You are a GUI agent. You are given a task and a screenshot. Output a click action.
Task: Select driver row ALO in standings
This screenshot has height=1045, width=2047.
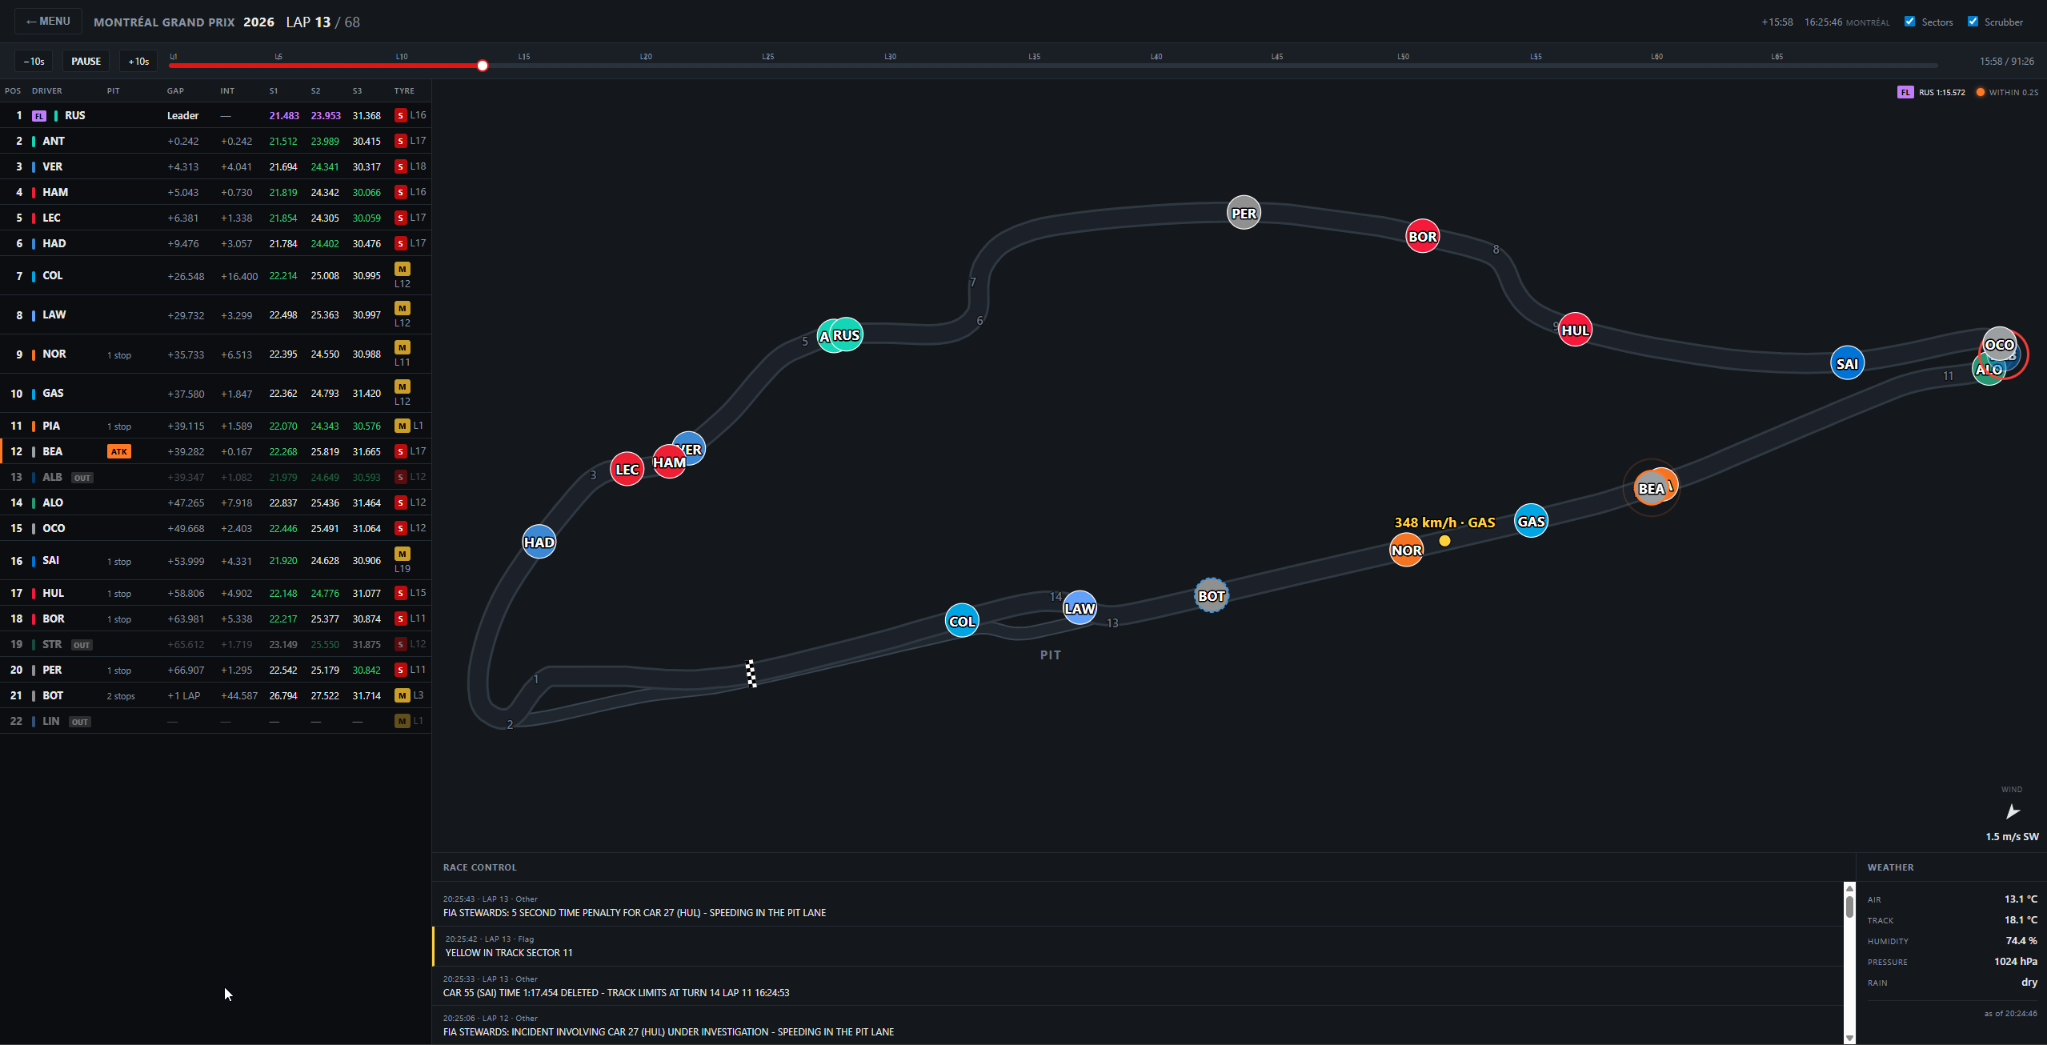coord(215,502)
